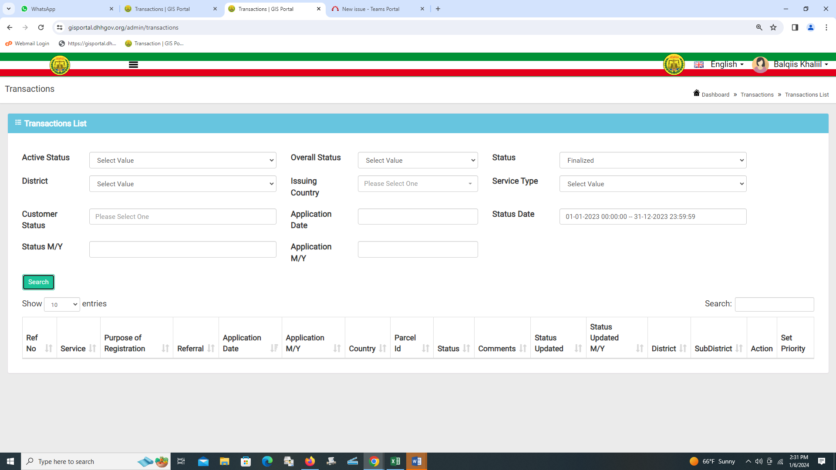Image resolution: width=836 pixels, height=470 pixels.
Task: Open Active Status dropdown
Action: tap(182, 160)
